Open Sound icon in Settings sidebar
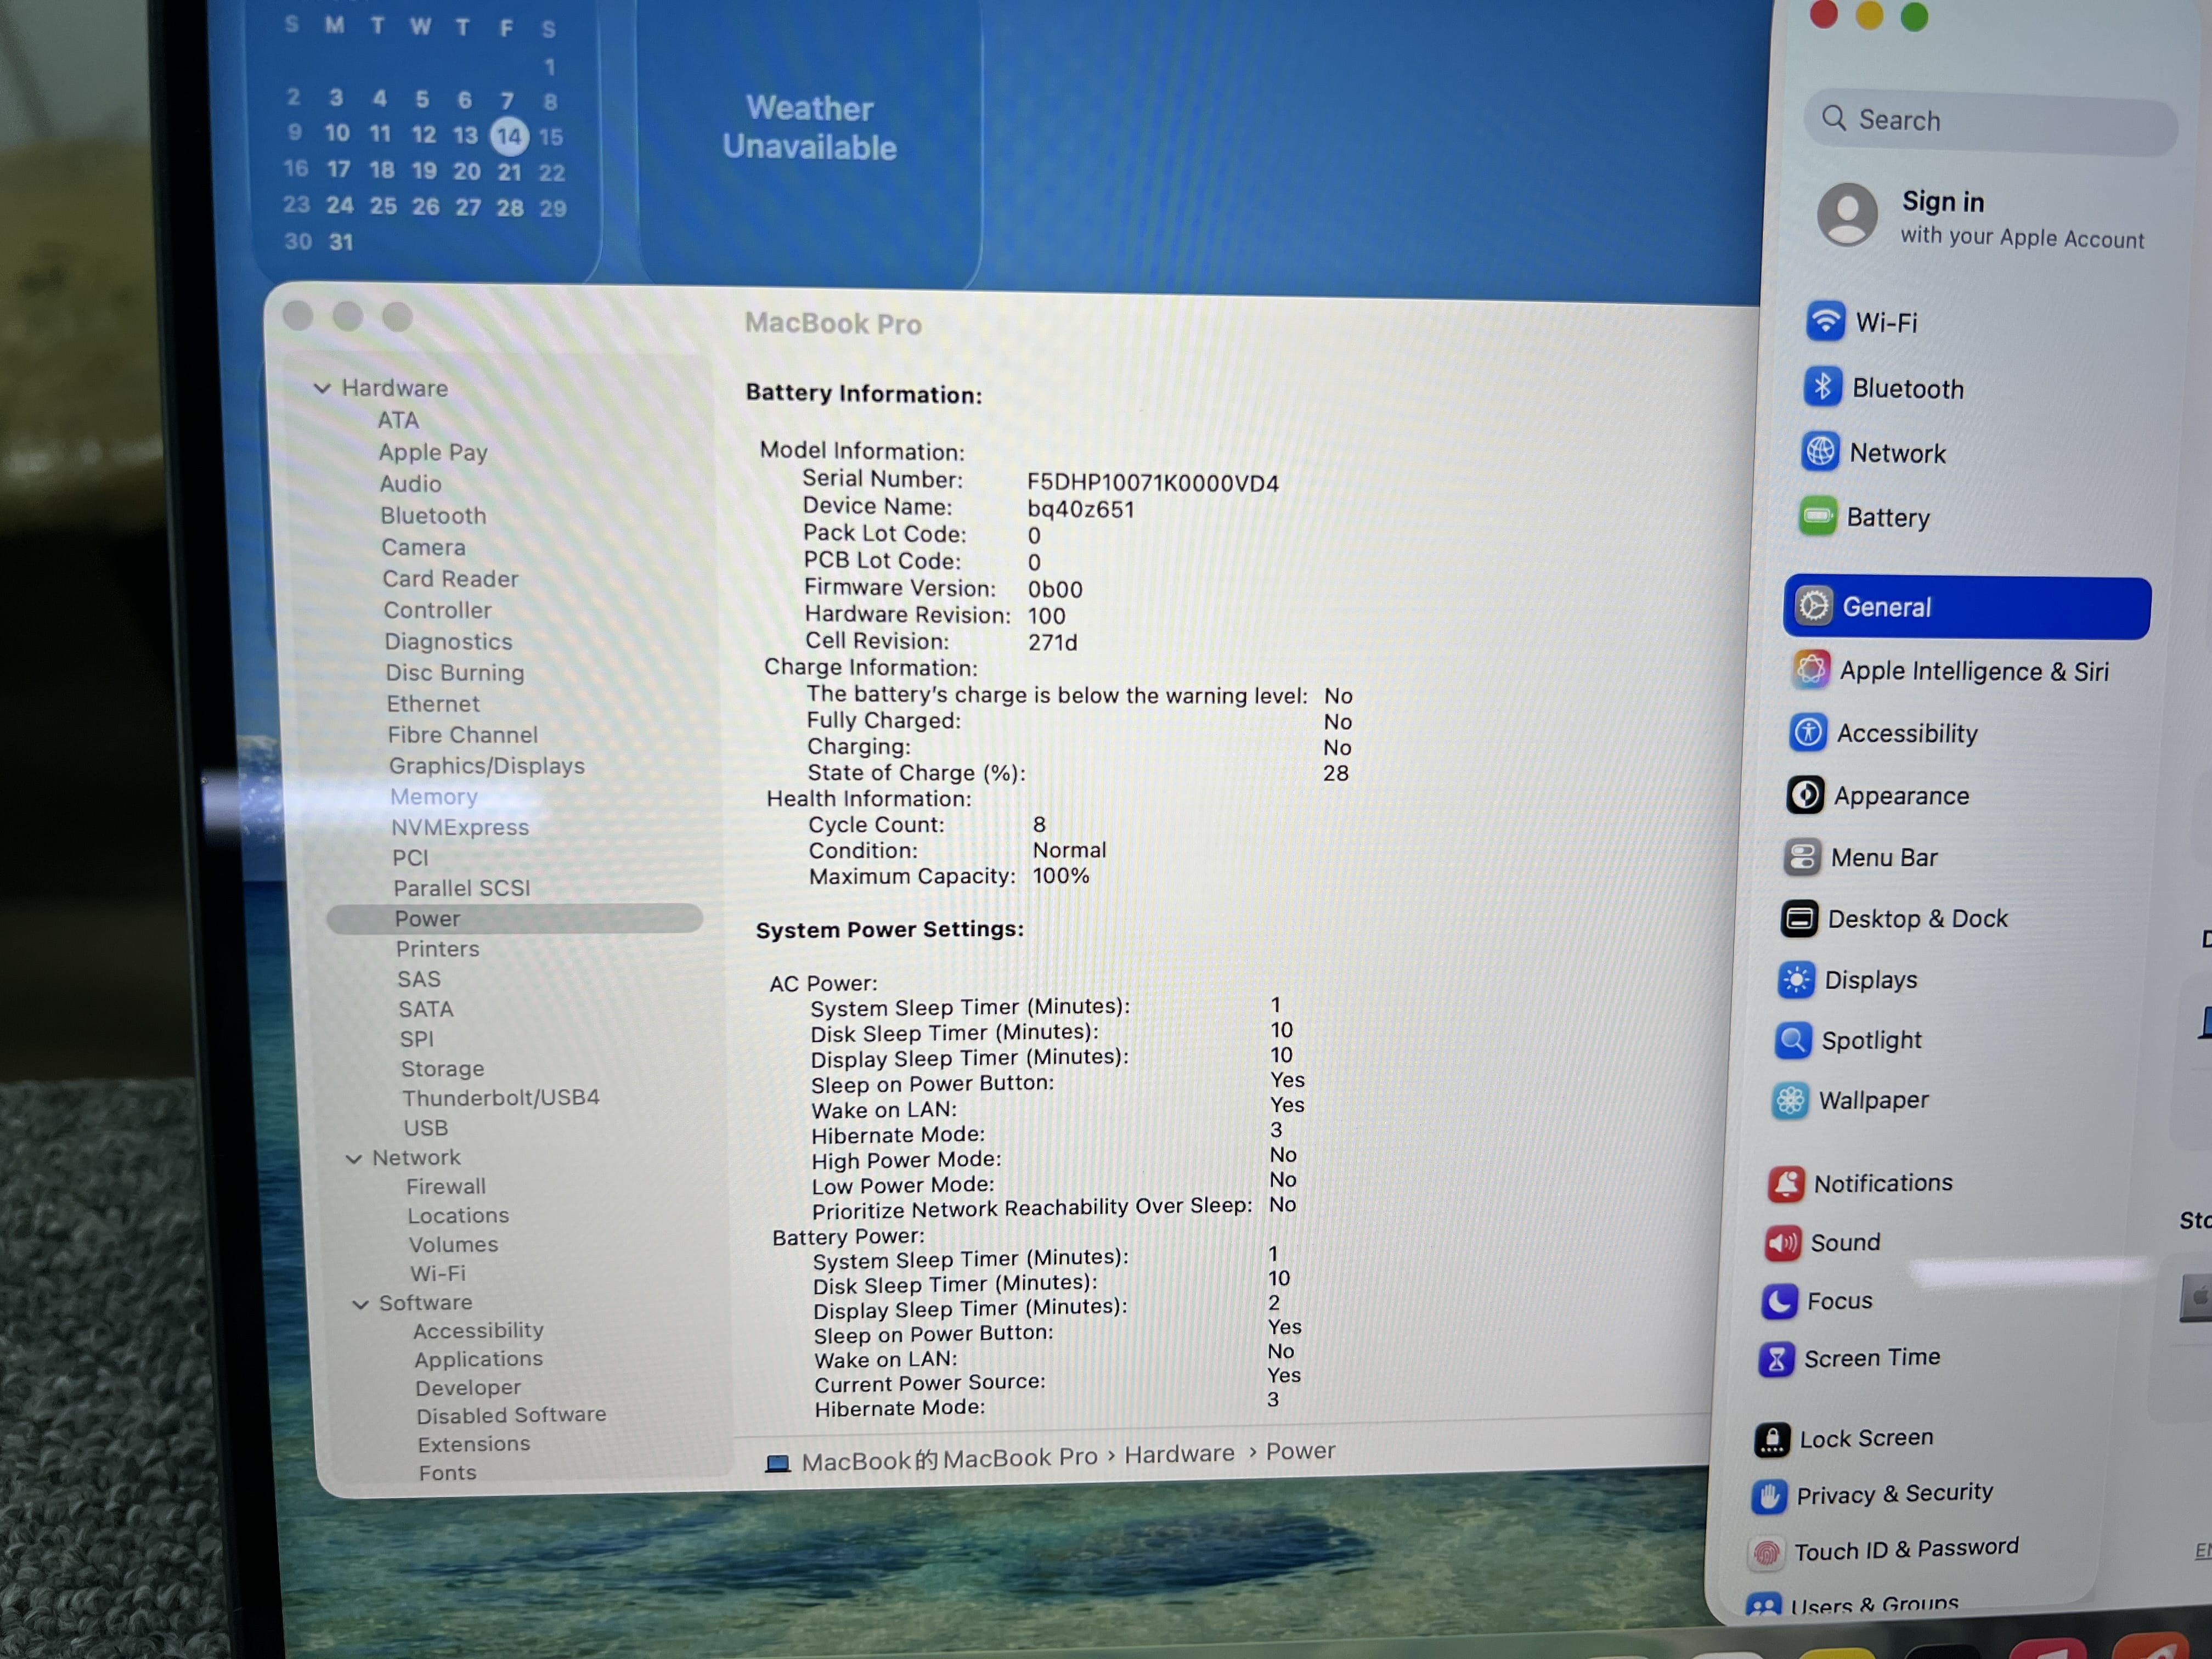The width and height of the screenshot is (2212, 1659). click(x=1782, y=1243)
